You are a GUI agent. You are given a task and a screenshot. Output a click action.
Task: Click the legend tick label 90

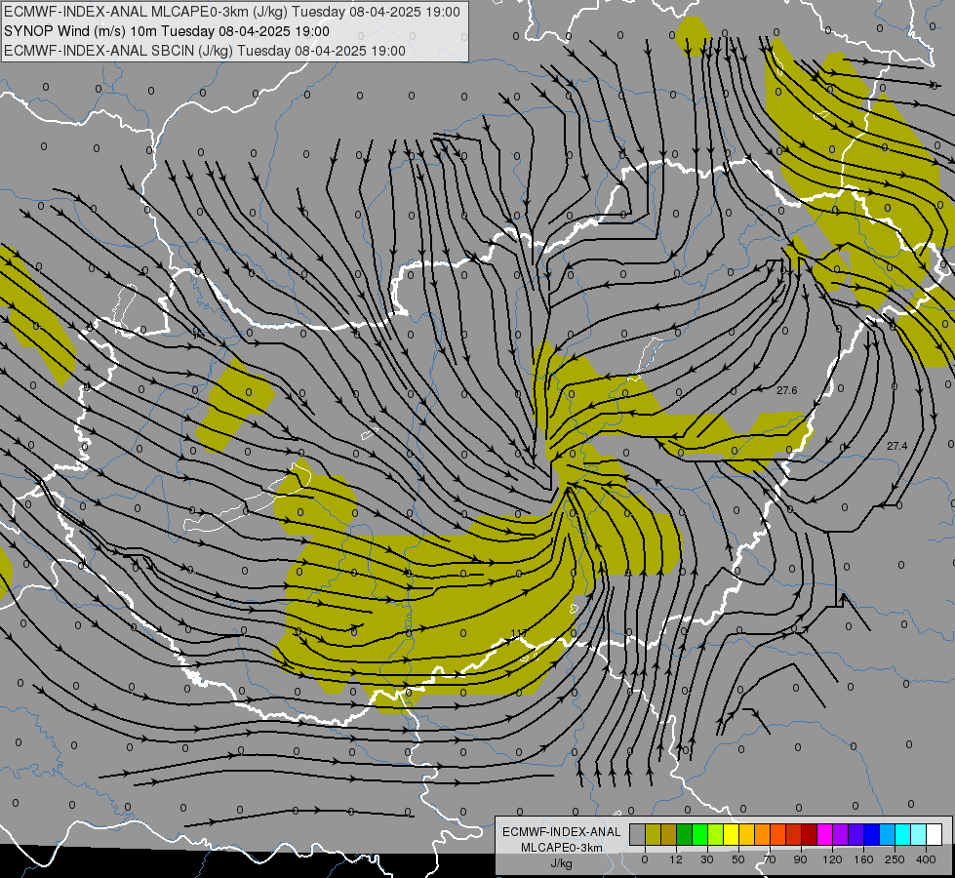[x=800, y=859]
